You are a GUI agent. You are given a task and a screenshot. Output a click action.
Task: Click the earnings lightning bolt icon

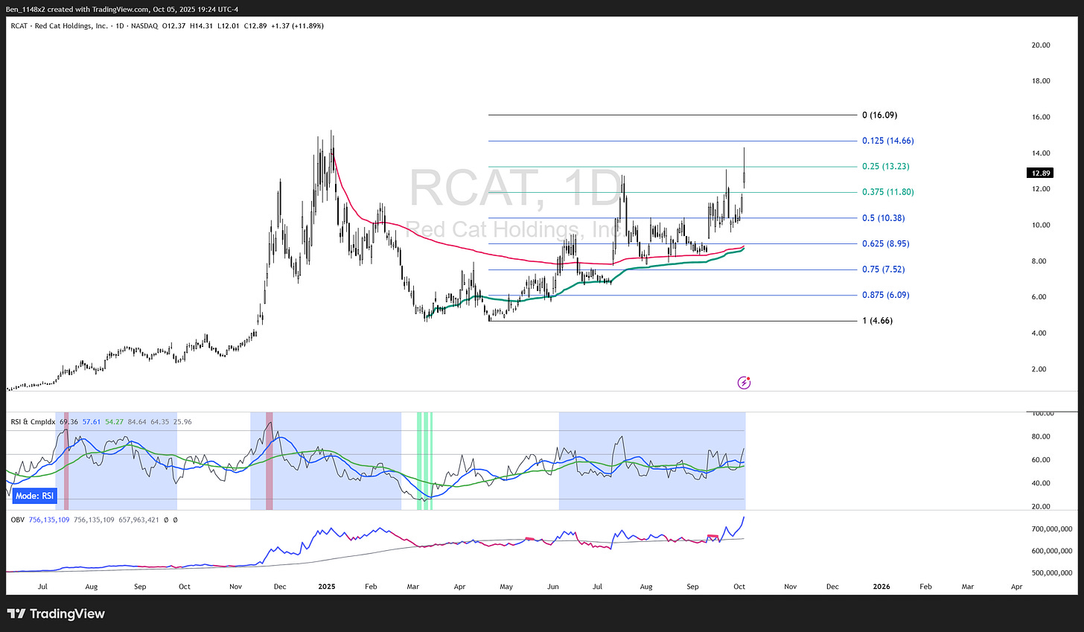pyautogui.click(x=744, y=383)
